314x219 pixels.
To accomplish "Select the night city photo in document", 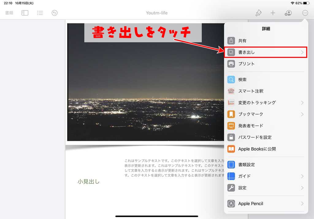I will pos(146,82).
